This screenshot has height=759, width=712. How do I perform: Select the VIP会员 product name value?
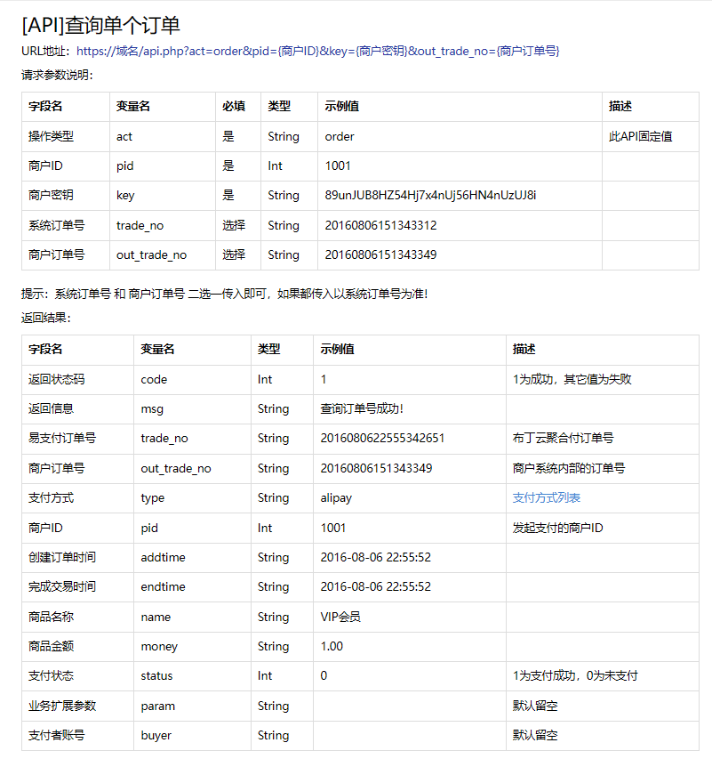(340, 617)
